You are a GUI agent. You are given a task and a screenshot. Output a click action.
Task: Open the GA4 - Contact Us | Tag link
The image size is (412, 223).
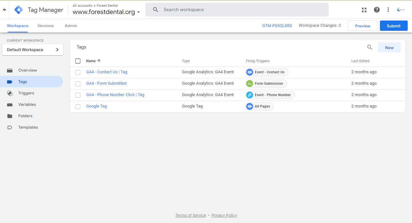click(107, 72)
